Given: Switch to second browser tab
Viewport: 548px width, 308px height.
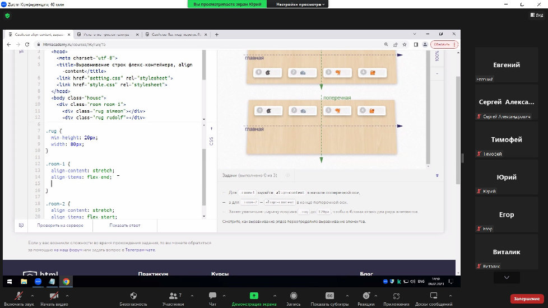Looking at the screenshot, I should click(106, 35).
